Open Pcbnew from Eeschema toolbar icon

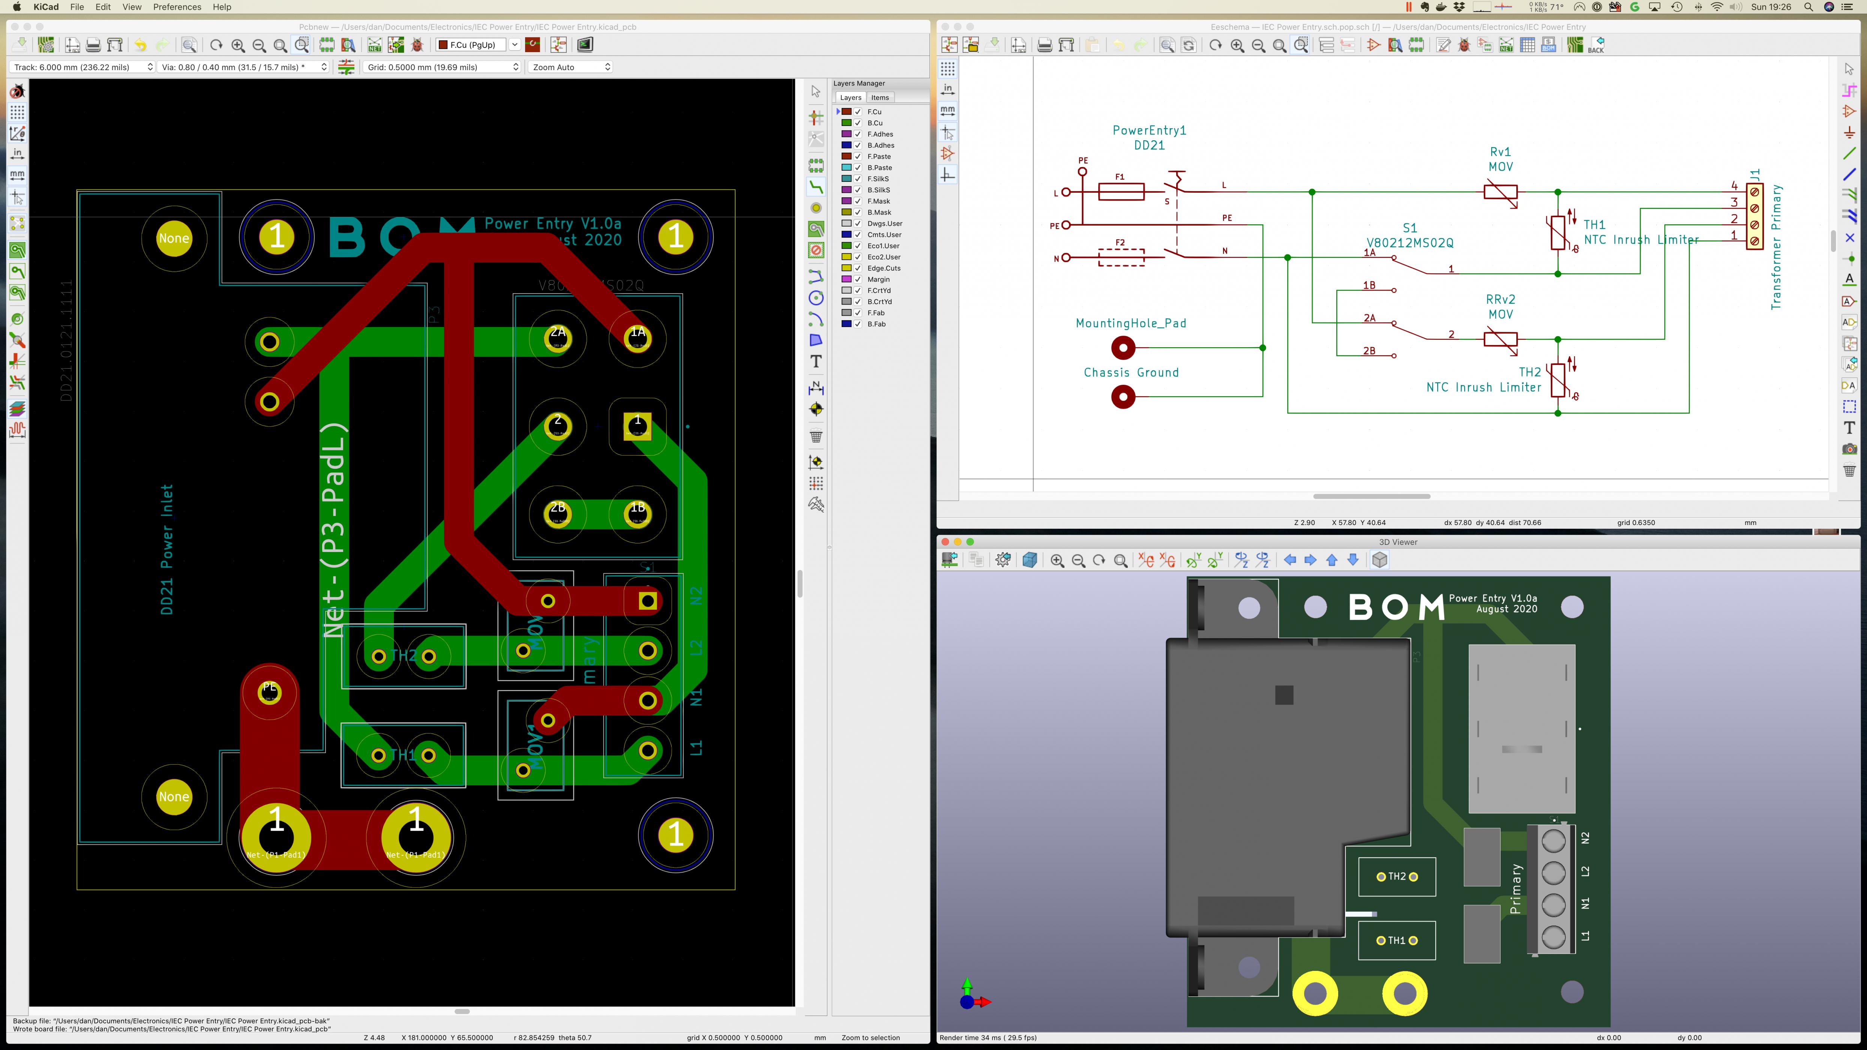click(x=1574, y=45)
